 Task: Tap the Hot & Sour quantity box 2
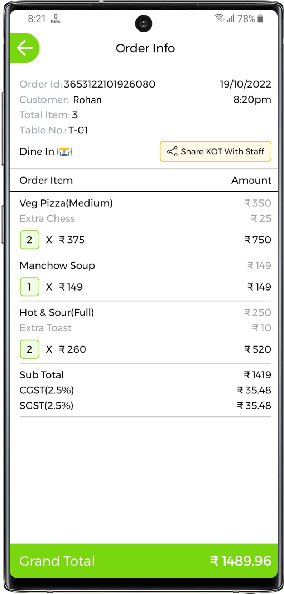[29, 349]
